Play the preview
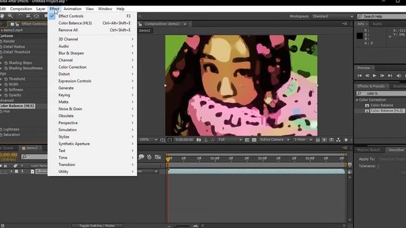 [374, 76]
